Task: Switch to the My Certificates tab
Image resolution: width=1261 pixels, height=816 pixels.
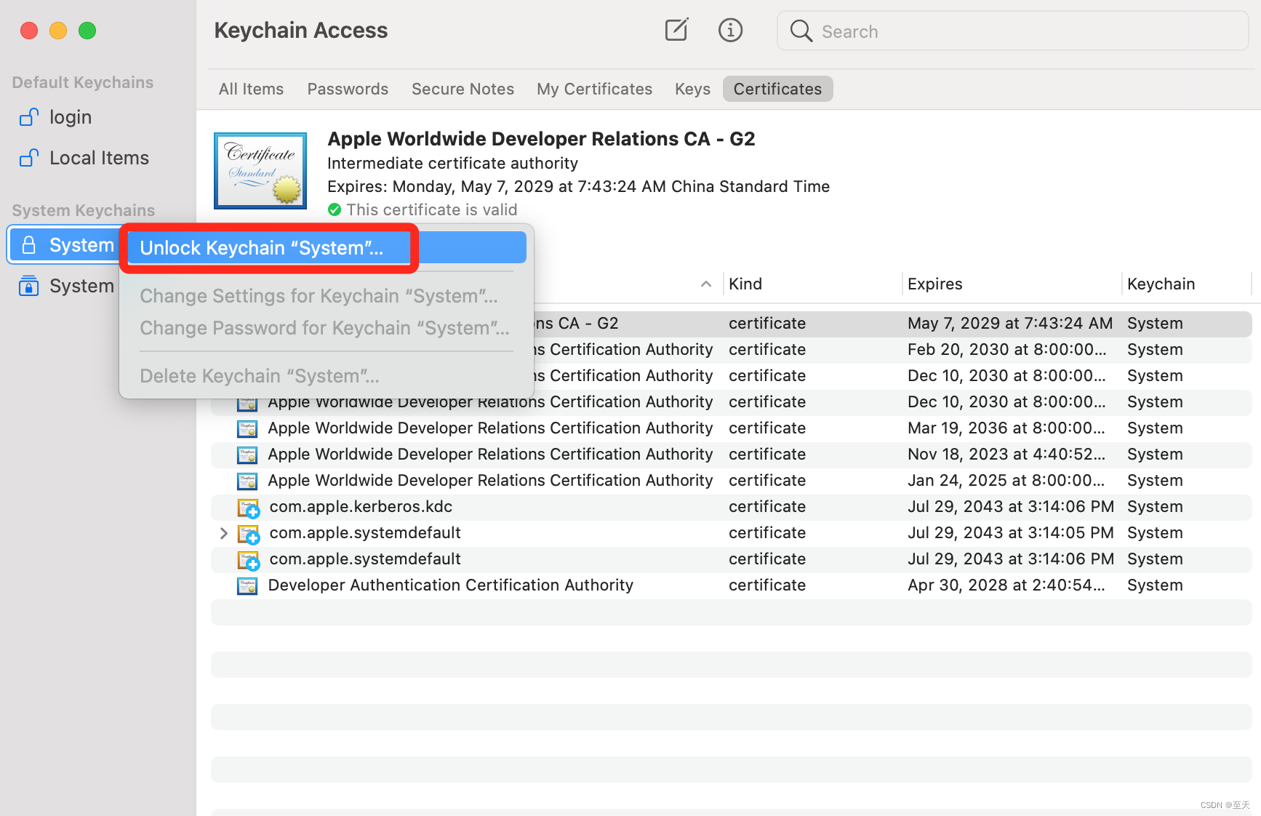Action: pyautogui.click(x=594, y=89)
